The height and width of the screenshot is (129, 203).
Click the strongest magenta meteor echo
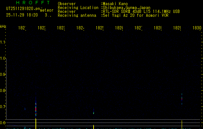[x=36, y=109]
